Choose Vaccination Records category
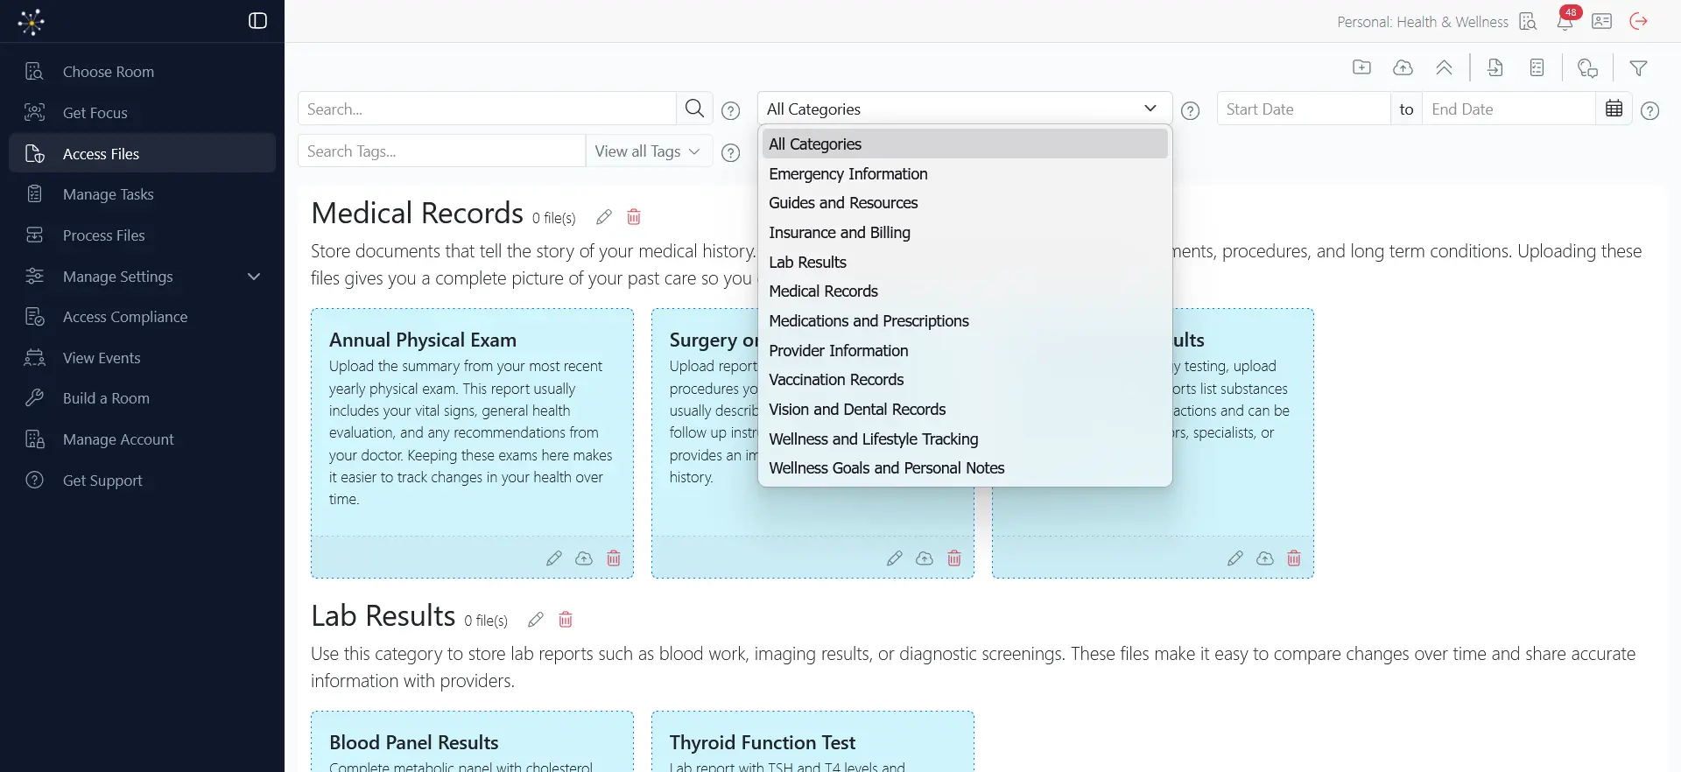 point(965,380)
